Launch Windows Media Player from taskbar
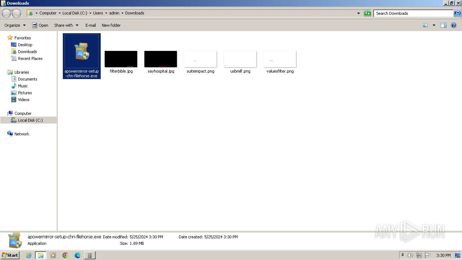 click(53, 255)
